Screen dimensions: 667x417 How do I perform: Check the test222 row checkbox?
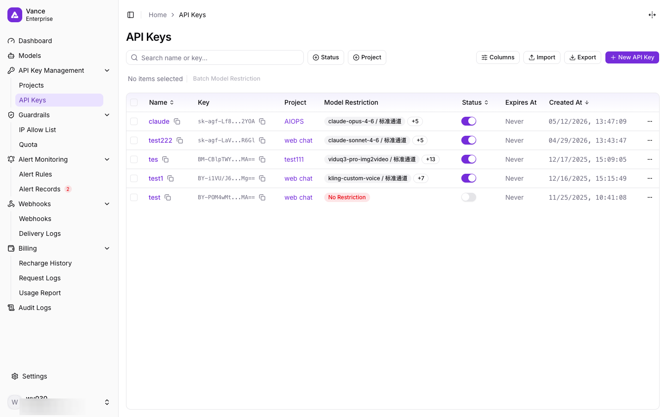click(x=134, y=140)
